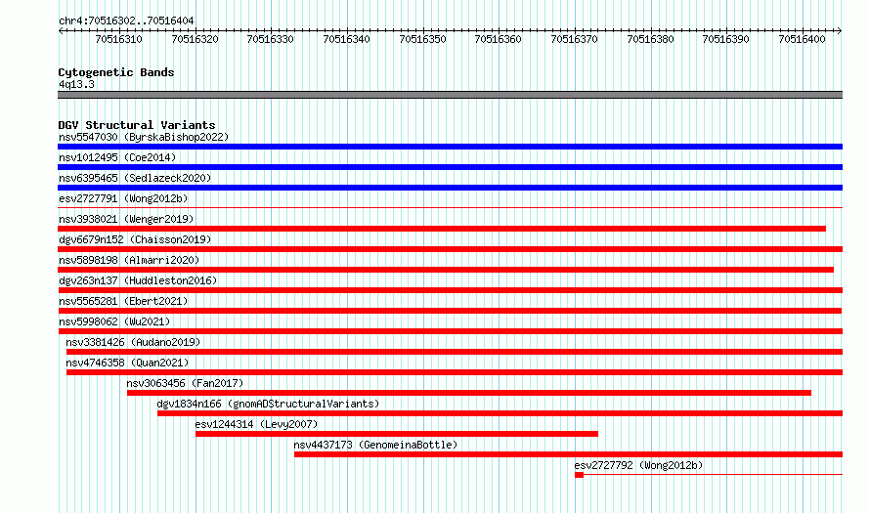Screen dimensions: 870x513
Task: Click ruler position 70516370
Action: (574, 39)
